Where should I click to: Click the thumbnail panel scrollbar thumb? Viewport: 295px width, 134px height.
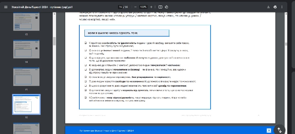pos(55,41)
